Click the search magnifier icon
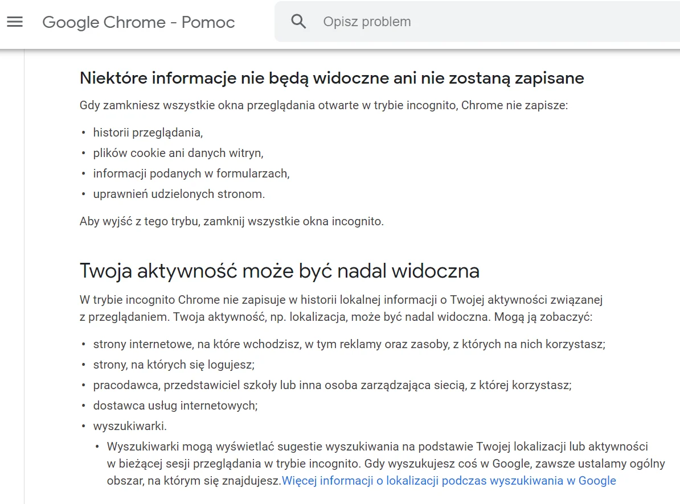The height and width of the screenshot is (504, 680). (298, 21)
